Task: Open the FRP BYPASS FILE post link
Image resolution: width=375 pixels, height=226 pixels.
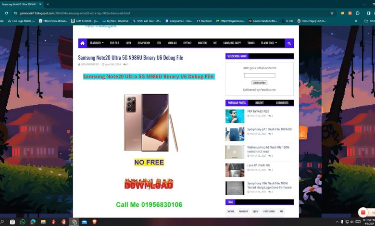Action: [x=258, y=111]
